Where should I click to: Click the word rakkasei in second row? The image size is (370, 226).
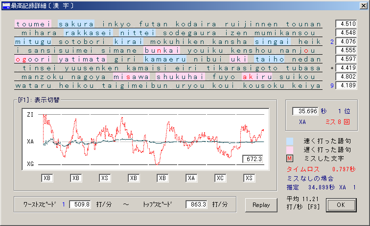click(88, 33)
